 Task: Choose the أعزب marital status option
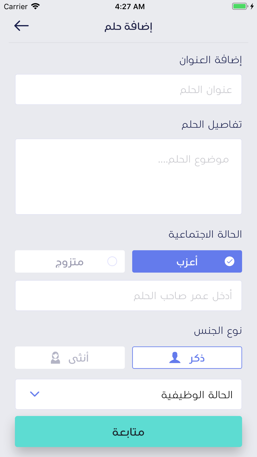click(x=187, y=261)
